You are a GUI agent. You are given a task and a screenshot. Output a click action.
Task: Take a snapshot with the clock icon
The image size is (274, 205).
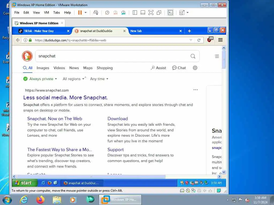coord(107,13)
